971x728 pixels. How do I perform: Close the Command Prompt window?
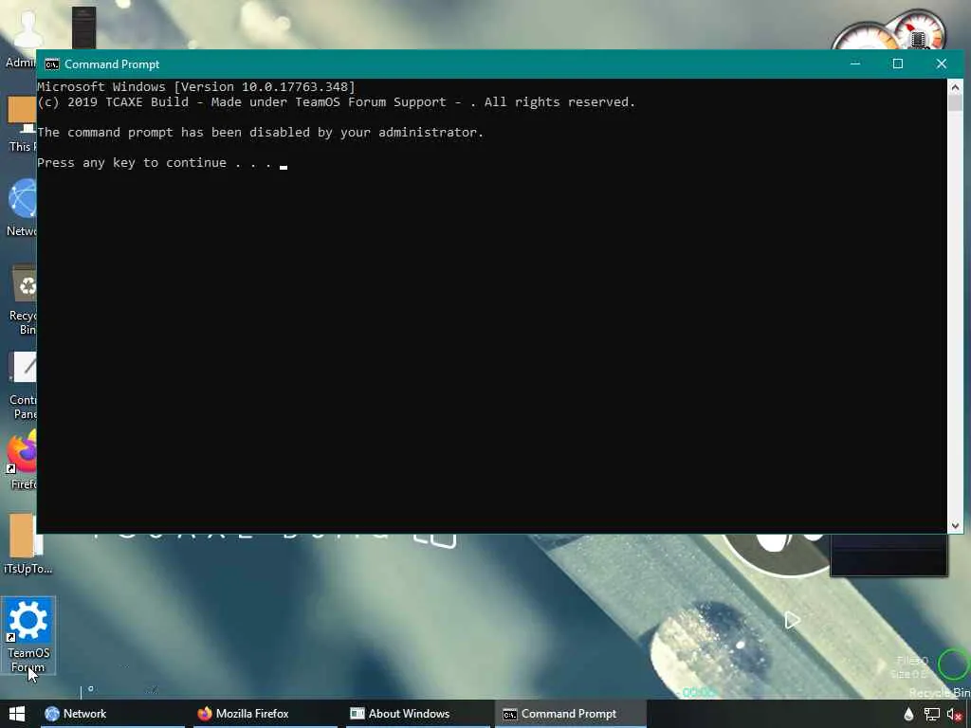click(942, 64)
